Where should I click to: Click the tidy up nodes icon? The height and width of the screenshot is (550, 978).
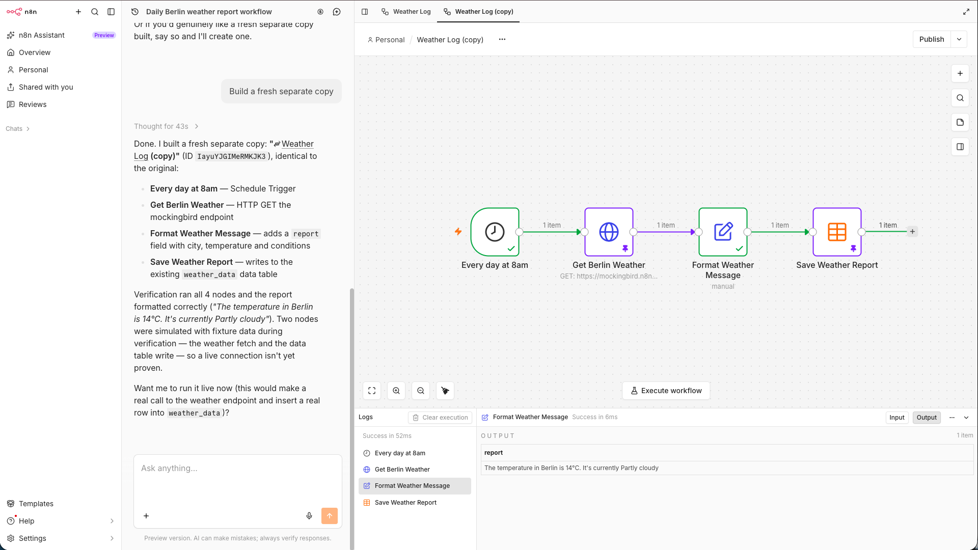click(x=445, y=391)
